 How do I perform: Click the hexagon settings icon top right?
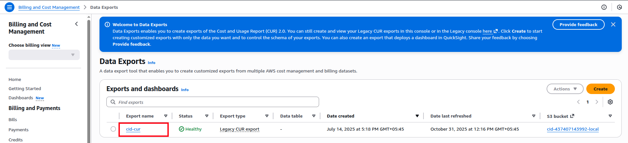click(x=619, y=7)
